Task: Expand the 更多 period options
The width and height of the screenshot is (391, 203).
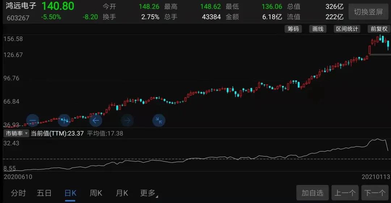Action: [149, 193]
